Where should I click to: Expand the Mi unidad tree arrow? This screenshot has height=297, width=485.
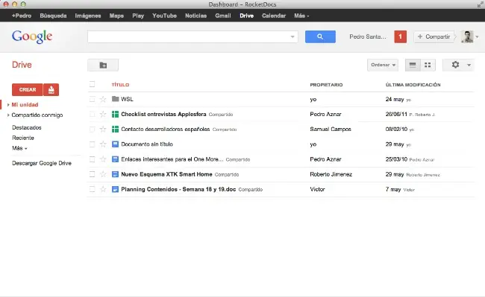[x=8, y=105]
